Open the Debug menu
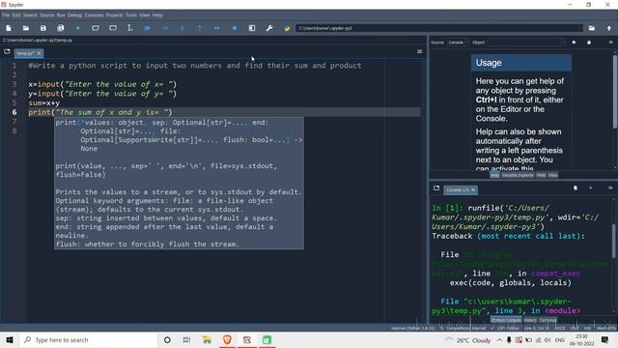Screen dimensions: 618x348 [74, 15]
